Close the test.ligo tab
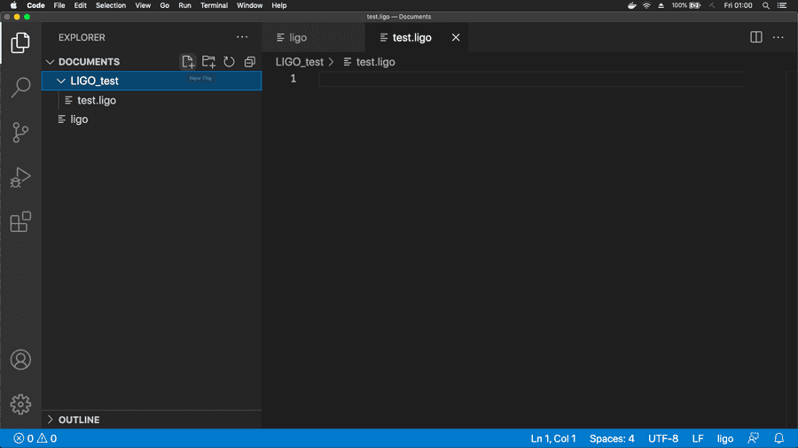 point(456,38)
